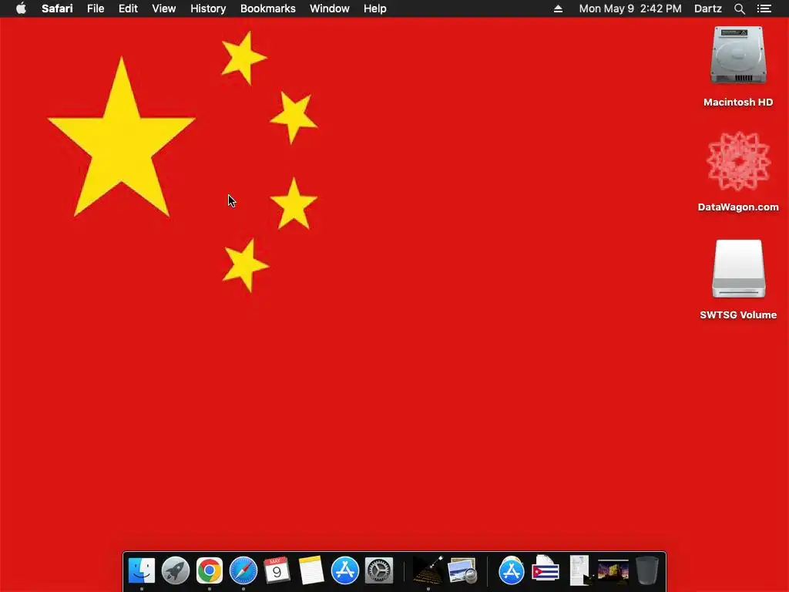789x592 pixels.
Task: Open System Preferences gear in Dock
Action: pos(378,571)
